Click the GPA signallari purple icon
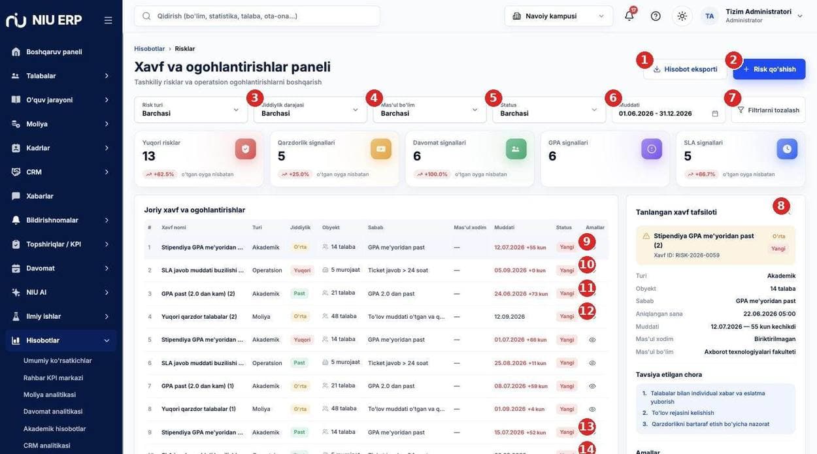Screen dimensions: 817x454 tap(652, 149)
